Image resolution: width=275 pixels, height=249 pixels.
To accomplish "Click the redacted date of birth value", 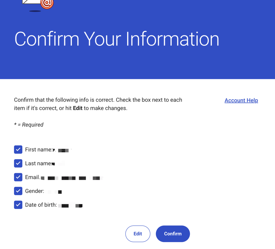I will pyautogui.click(x=70, y=206).
